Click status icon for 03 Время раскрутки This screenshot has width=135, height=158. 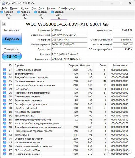5,73
